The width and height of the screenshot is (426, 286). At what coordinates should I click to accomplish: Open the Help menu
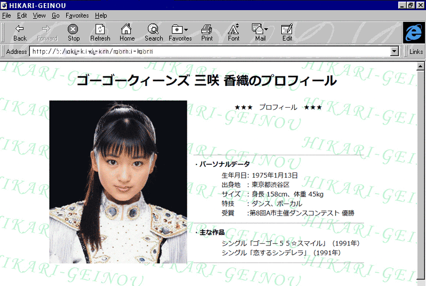coord(101,15)
